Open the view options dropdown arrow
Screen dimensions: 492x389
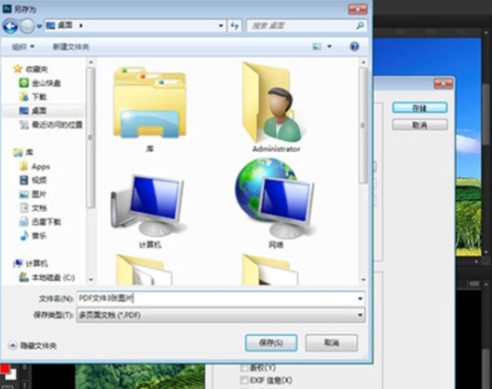[330, 47]
